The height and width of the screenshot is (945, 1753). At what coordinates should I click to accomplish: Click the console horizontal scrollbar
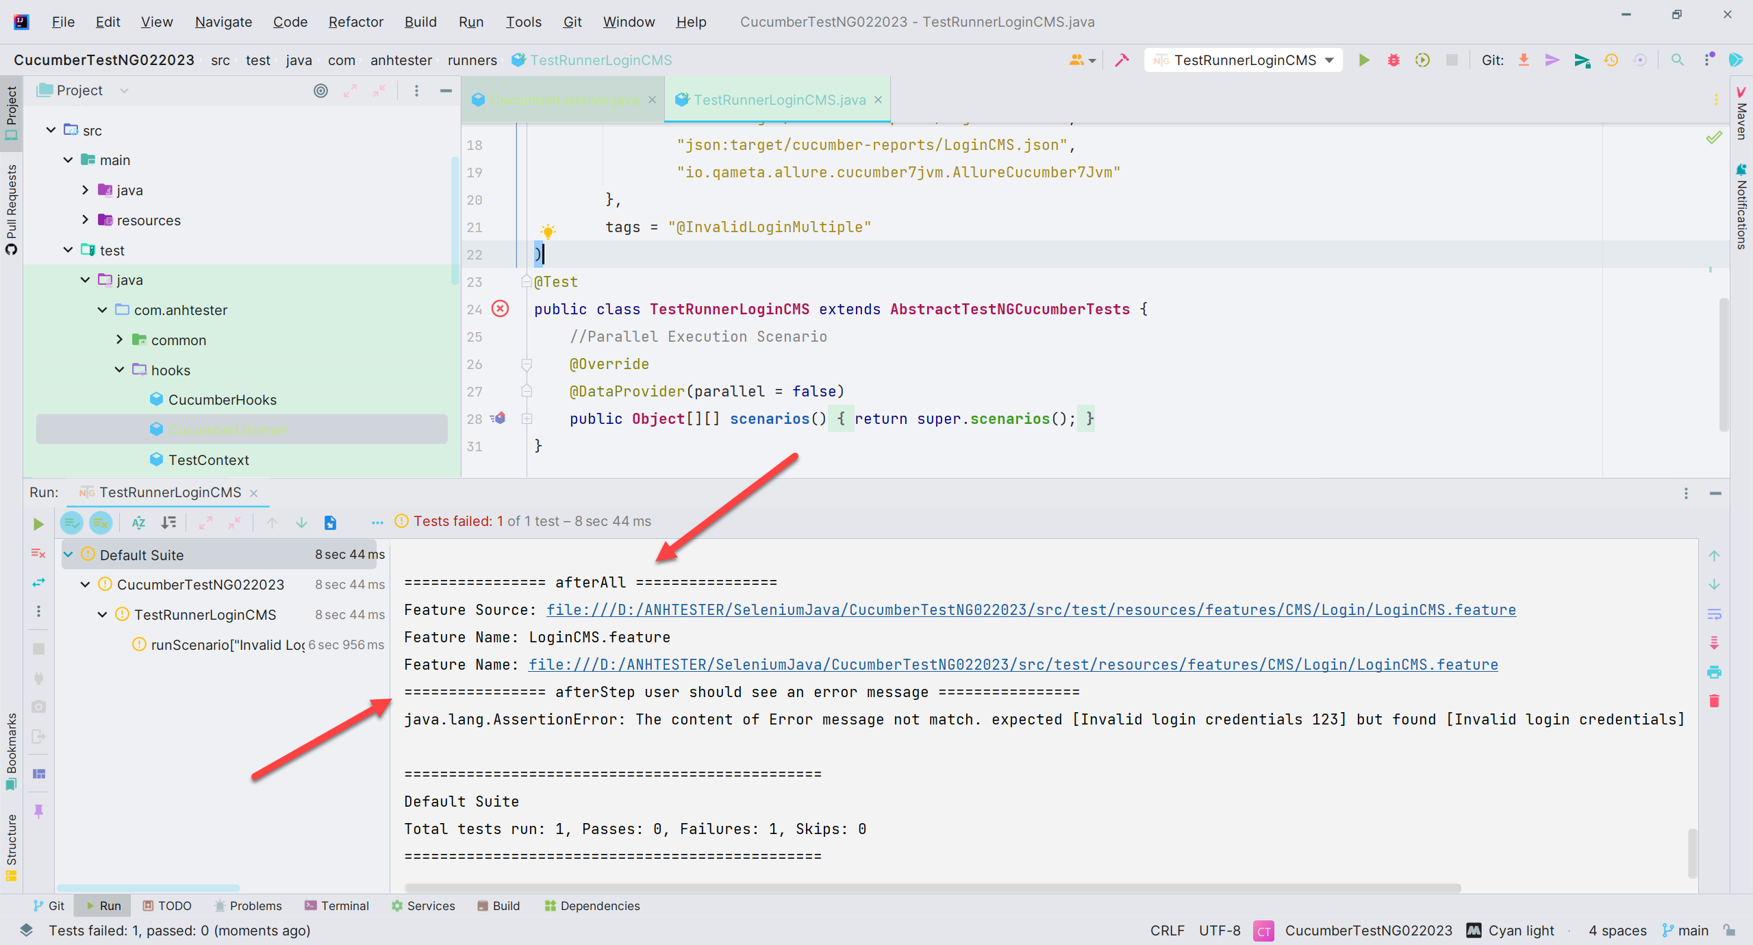coord(933,887)
